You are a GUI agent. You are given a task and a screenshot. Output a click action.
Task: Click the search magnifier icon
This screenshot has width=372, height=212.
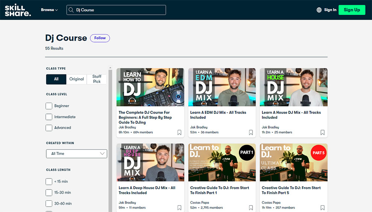point(71,10)
